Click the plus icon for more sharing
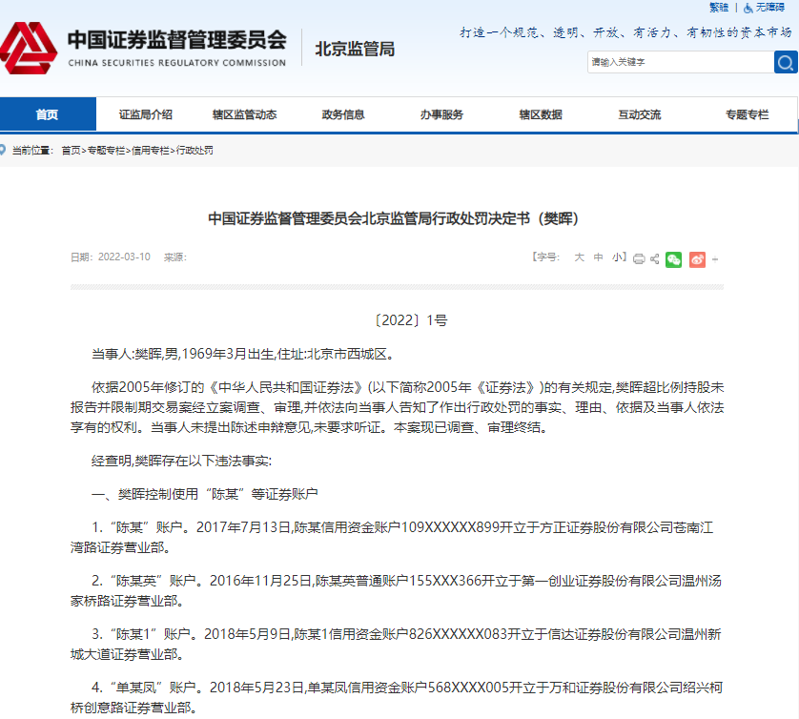The image size is (799, 719). pos(715,260)
